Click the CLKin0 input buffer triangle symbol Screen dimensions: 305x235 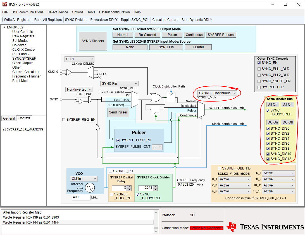pos(69,72)
